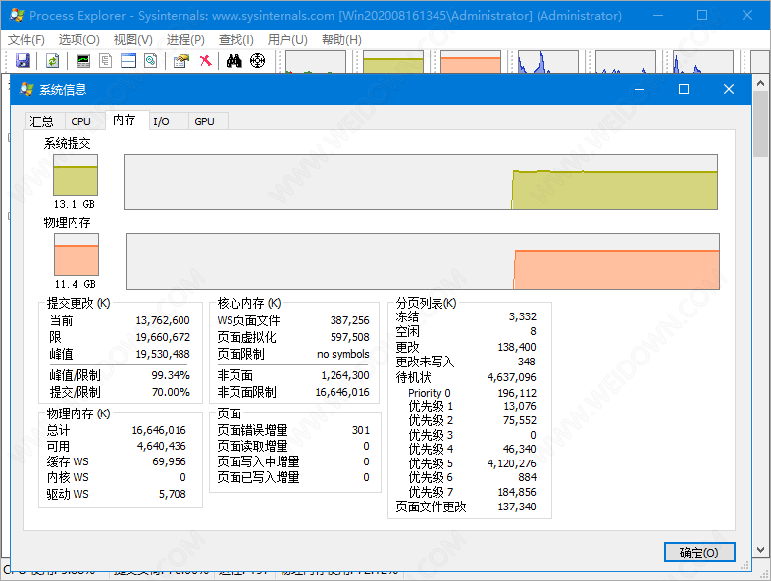The width and height of the screenshot is (771, 581).
Task: Click the Priority 0 value 196,112
Action: (517, 394)
